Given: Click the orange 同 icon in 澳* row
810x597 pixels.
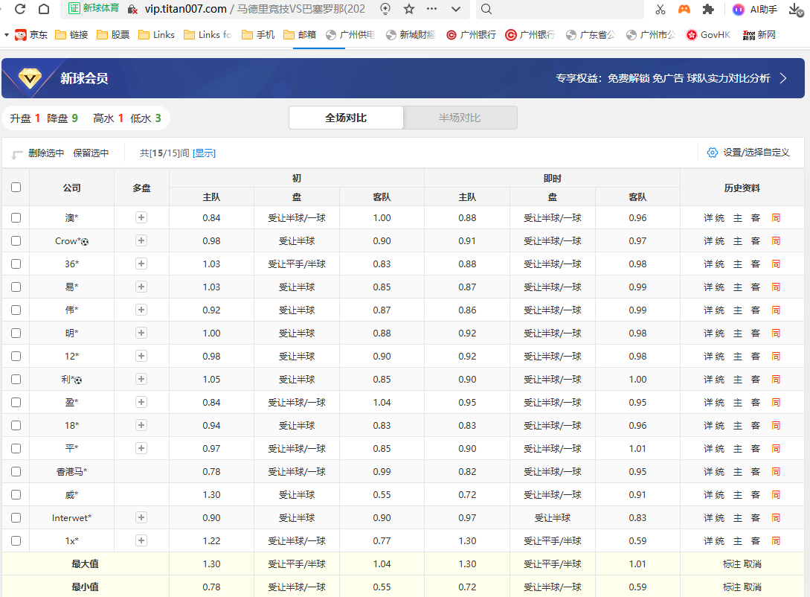Looking at the screenshot, I should tap(776, 218).
